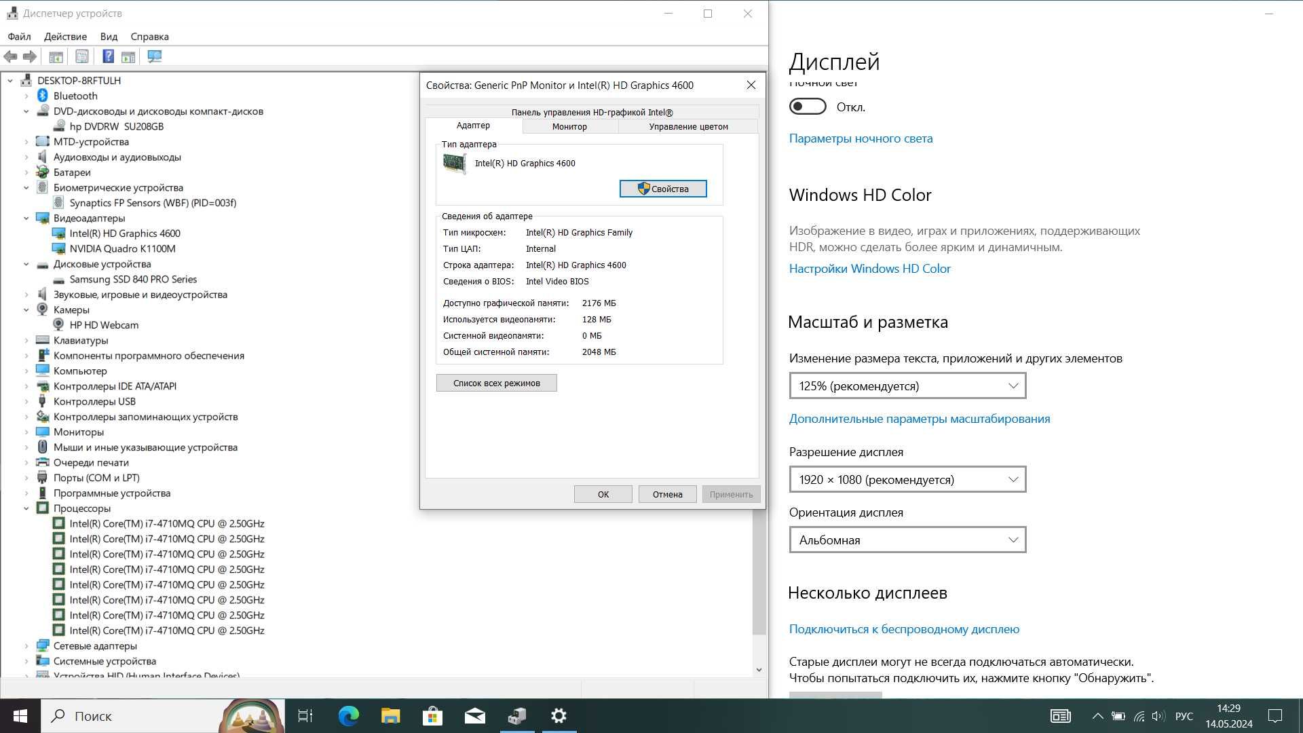
Task: Open the Файл menu
Action: pos(19,37)
